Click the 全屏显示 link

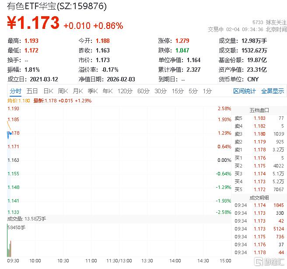[273, 91]
